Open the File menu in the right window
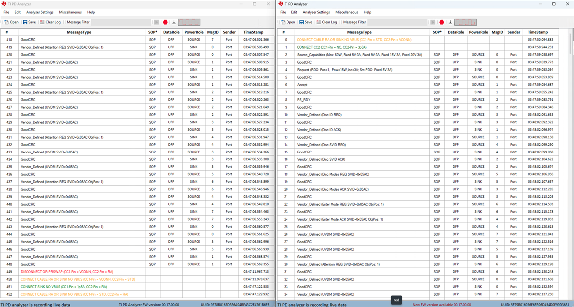This screenshot has height=307, width=574. [283, 12]
